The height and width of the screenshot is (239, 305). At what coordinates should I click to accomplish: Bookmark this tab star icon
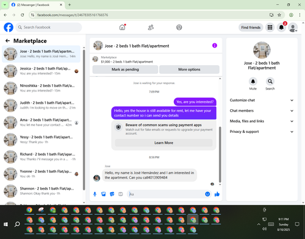pyautogui.click(x=279, y=15)
